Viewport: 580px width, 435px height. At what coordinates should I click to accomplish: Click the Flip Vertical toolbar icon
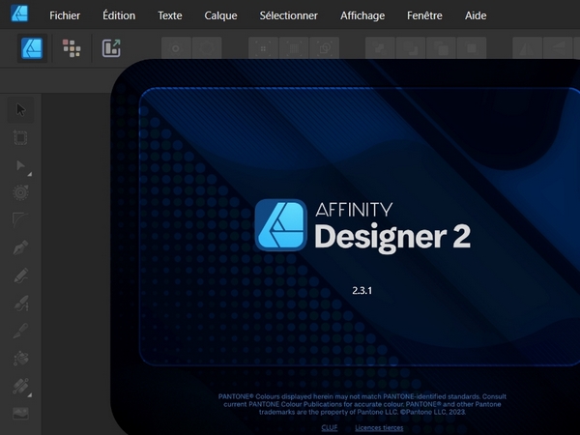[x=558, y=48]
